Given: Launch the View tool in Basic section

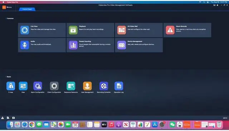Looking at the screenshot, I should click(x=23, y=86).
